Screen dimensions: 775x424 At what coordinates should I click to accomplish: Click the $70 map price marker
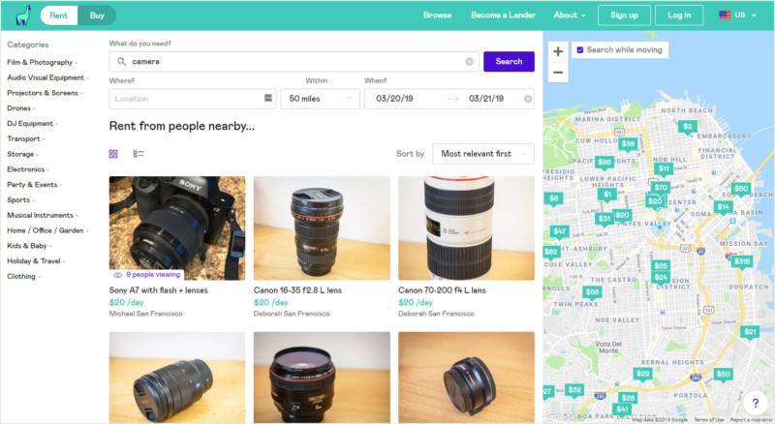[x=661, y=187]
